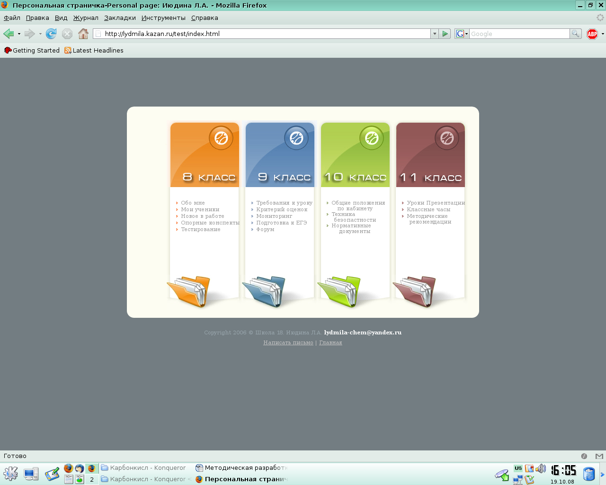Click the volume speaker tray icon
Viewport: 606px width, 485px height.
[541, 469]
